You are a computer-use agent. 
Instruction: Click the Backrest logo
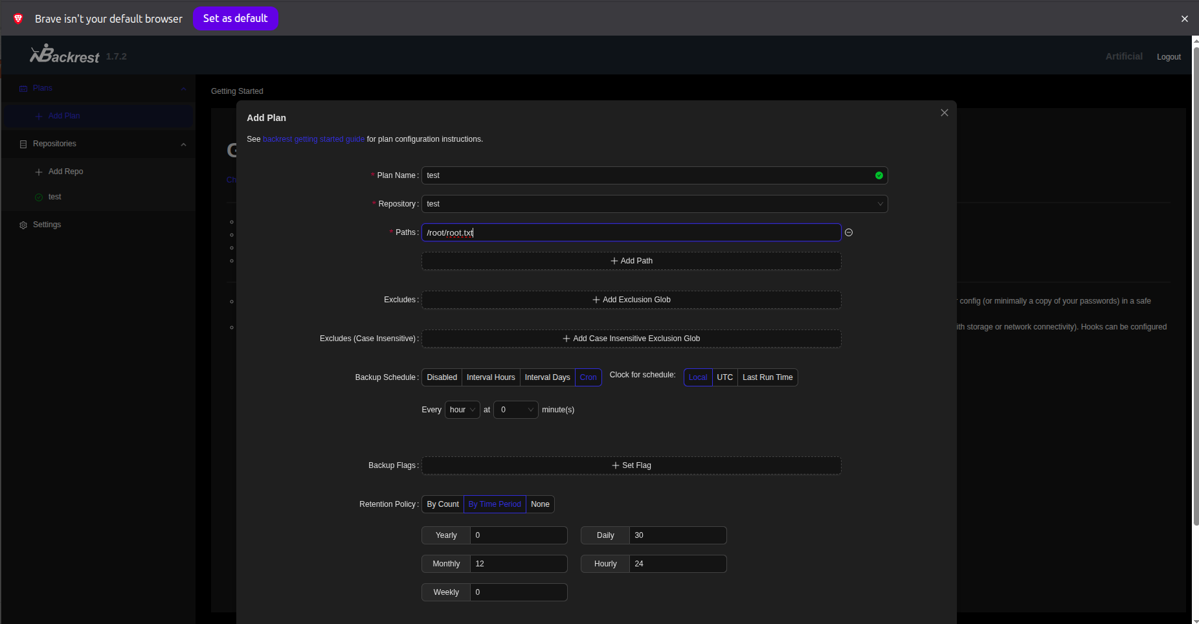(x=65, y=54)
